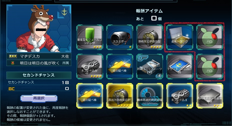Pick the スラスター thruster reward tile

pyautogui.click(x=120, y=37)
